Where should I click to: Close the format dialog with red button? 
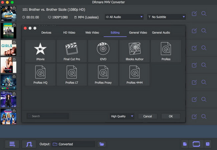click(25, 28)
